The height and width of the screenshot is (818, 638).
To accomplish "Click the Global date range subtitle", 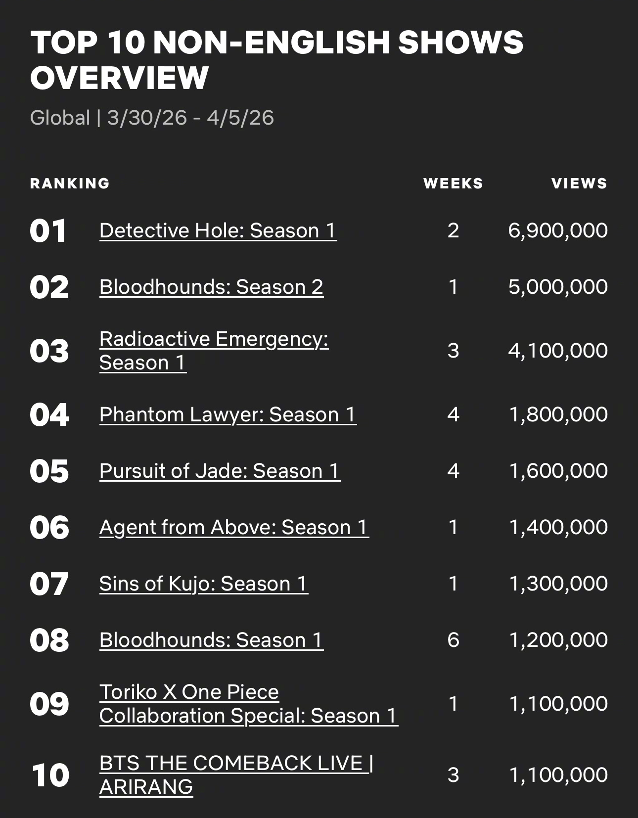I will [152, 118].
